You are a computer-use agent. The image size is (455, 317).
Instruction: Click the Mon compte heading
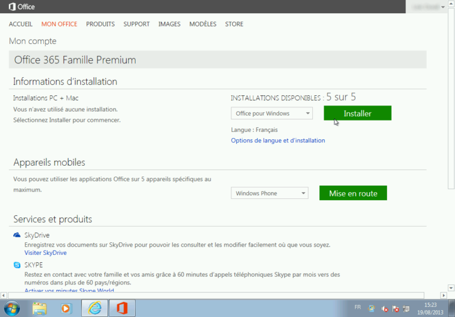(33, 41)
